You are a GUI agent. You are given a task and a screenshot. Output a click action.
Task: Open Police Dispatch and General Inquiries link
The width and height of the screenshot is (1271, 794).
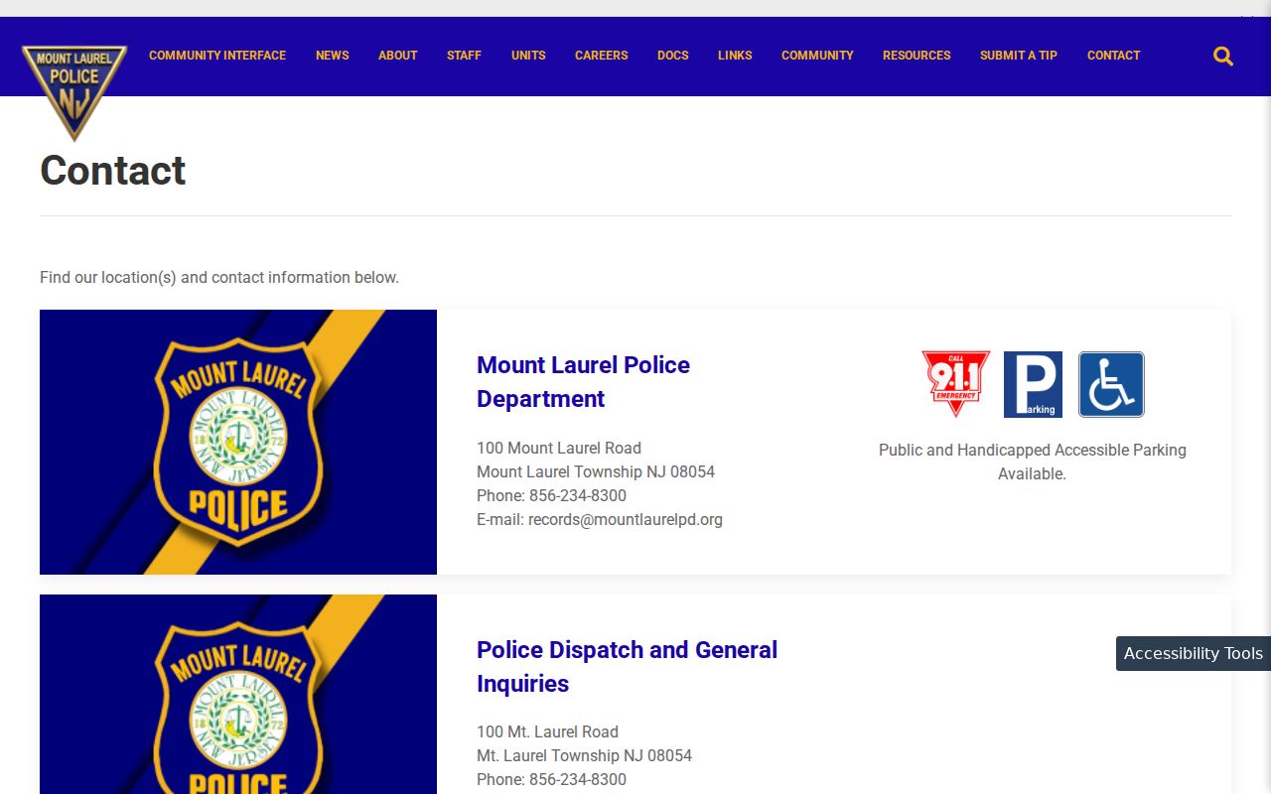click(x=627, y=666)
